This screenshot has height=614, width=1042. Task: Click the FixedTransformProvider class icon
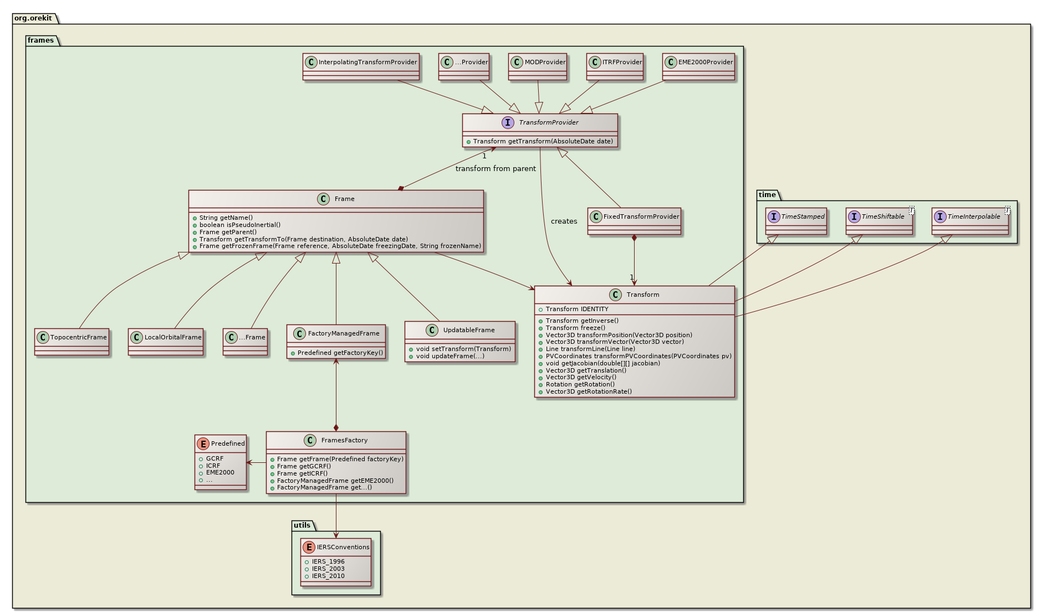click(x=596, y=216)
